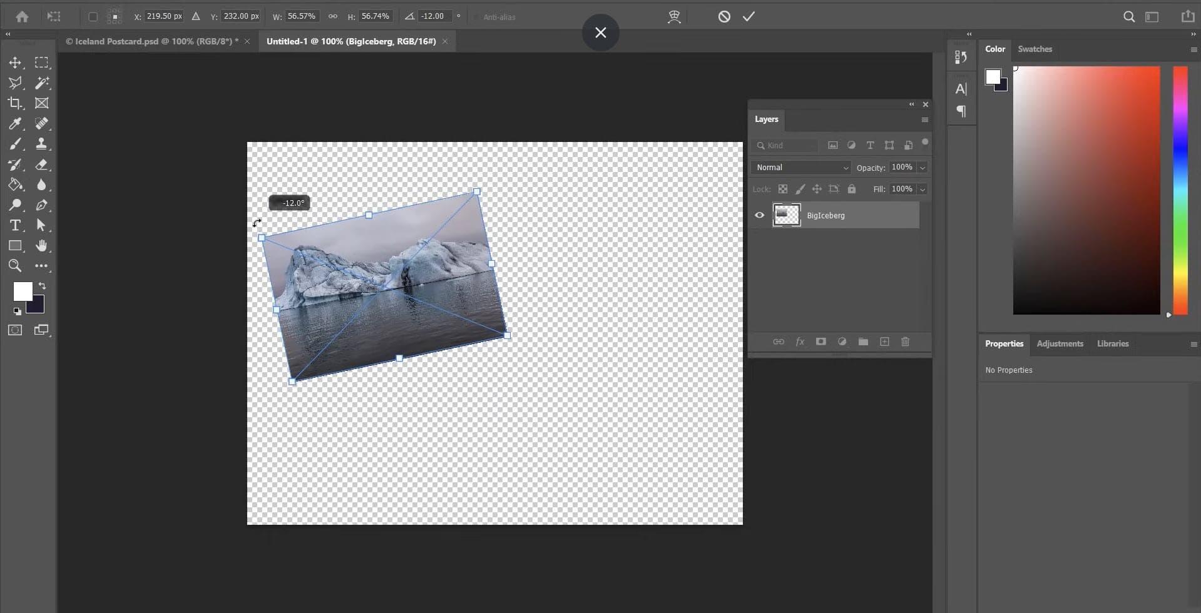This screenshot has height=613, width=1201.
Task: Open layer styles with the fx icon
Action: point(800,342)
